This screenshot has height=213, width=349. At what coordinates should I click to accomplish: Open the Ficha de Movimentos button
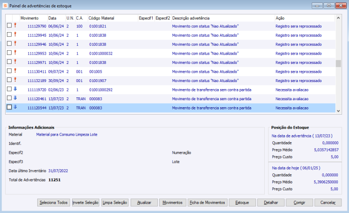208,203
